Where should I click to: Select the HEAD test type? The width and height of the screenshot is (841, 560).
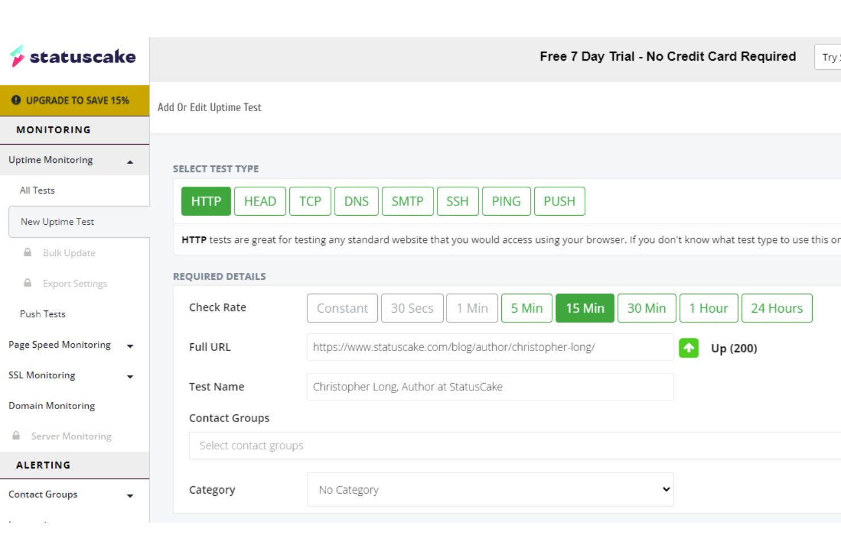(260, 201)
